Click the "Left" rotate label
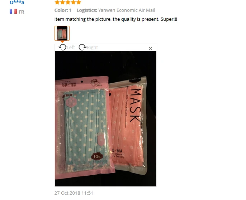Viewport: 246px width, 200px height. pos(71,48)
